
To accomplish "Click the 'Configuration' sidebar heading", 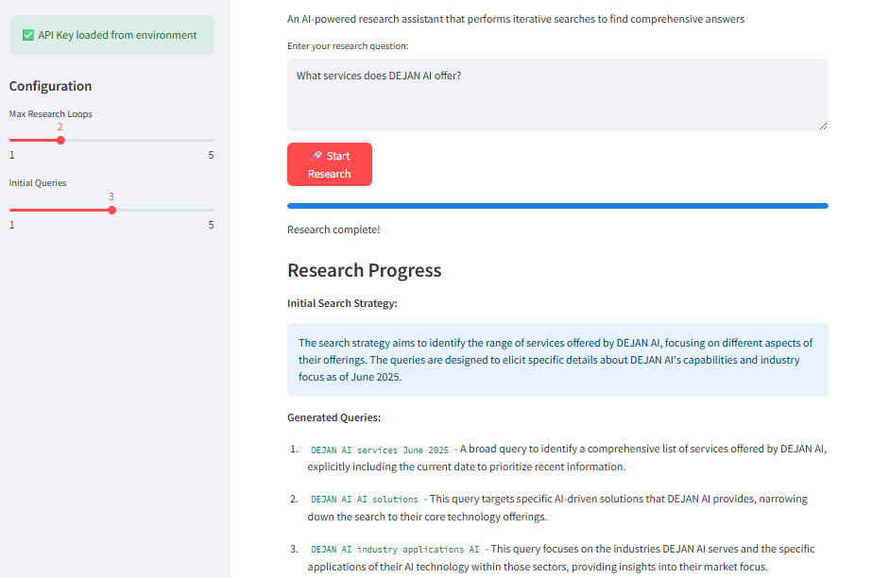I will tap(51, 86).
